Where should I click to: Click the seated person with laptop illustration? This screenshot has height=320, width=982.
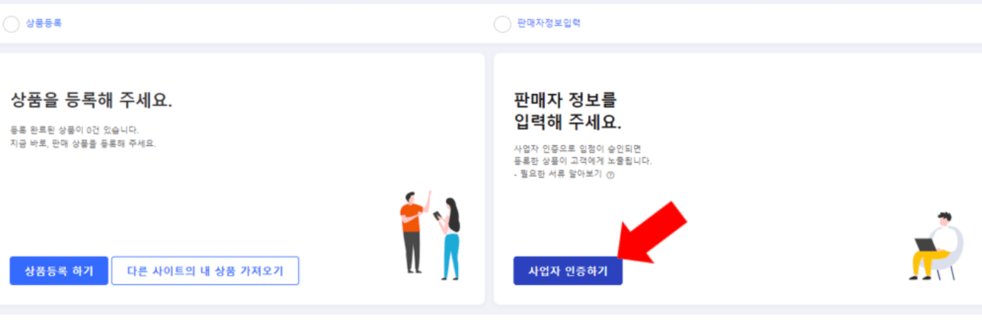tap(936, 246)
